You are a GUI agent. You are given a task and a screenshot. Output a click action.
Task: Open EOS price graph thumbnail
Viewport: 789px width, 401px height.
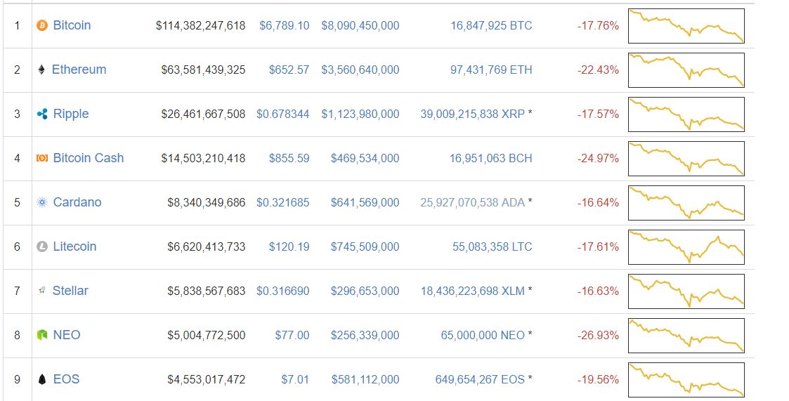686,380
